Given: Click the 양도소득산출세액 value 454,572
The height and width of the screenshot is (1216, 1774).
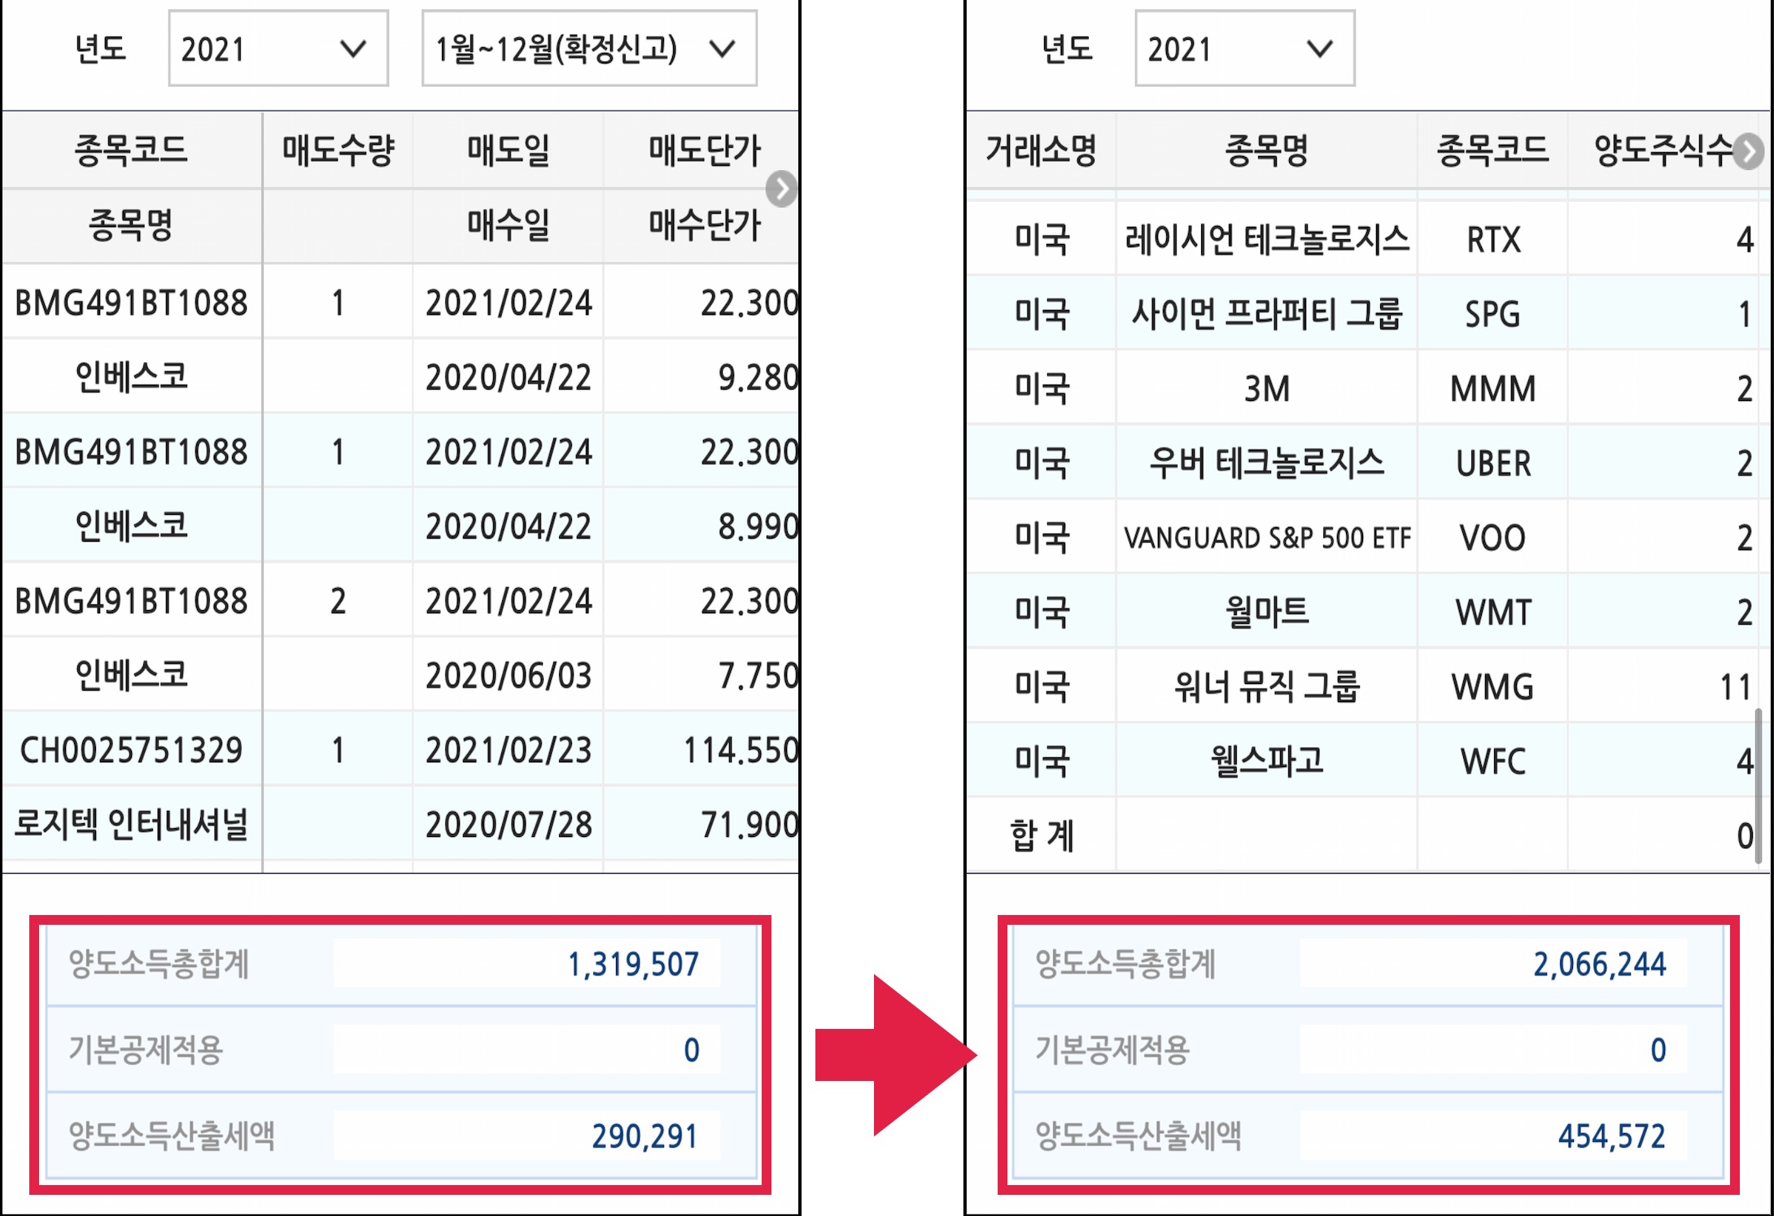Looking at the screenshot, I should tap(1611, 1135).
